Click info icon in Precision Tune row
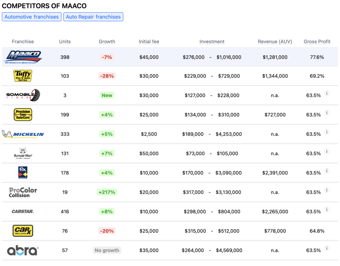Image resolution: width=340 pixels, height=266 pixels. tap(327, 113)
